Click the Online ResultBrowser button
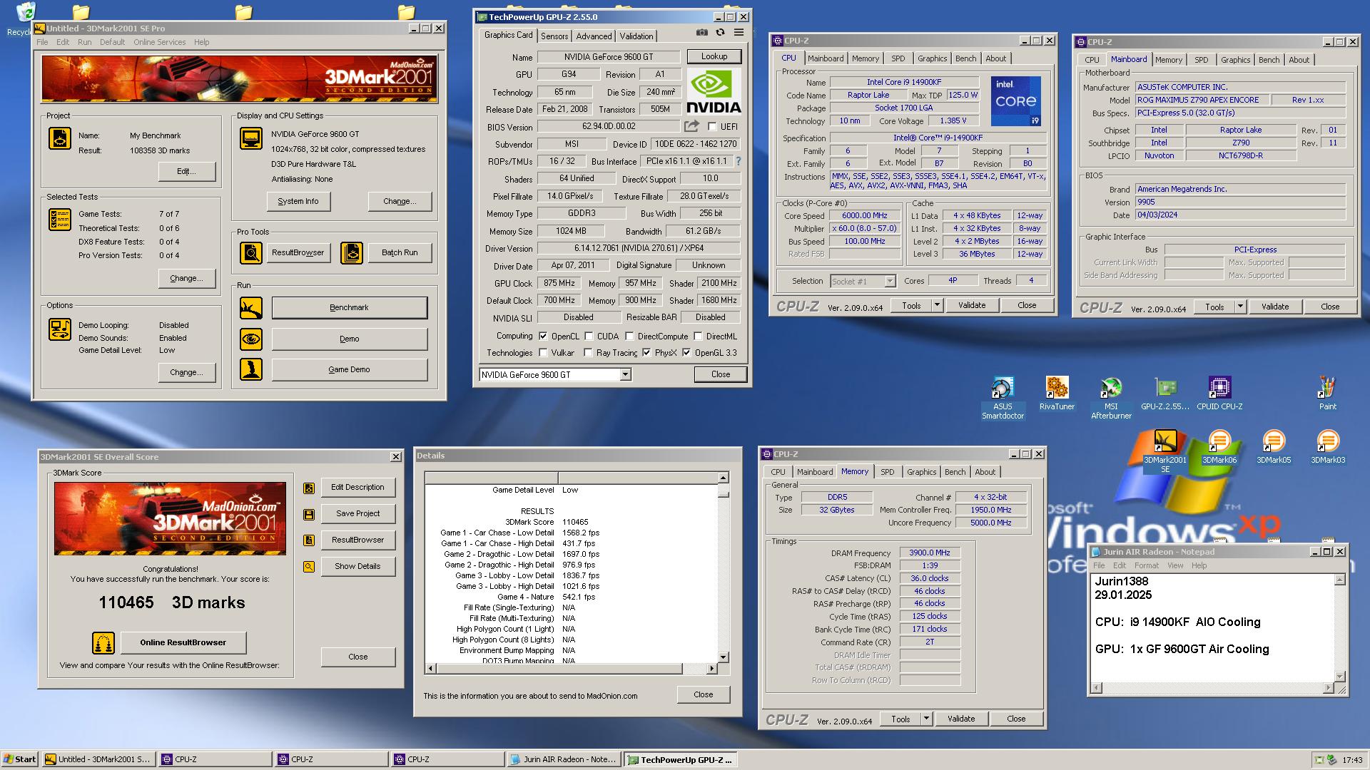Viewport: 1370px width, 770px height. (183, 642)
